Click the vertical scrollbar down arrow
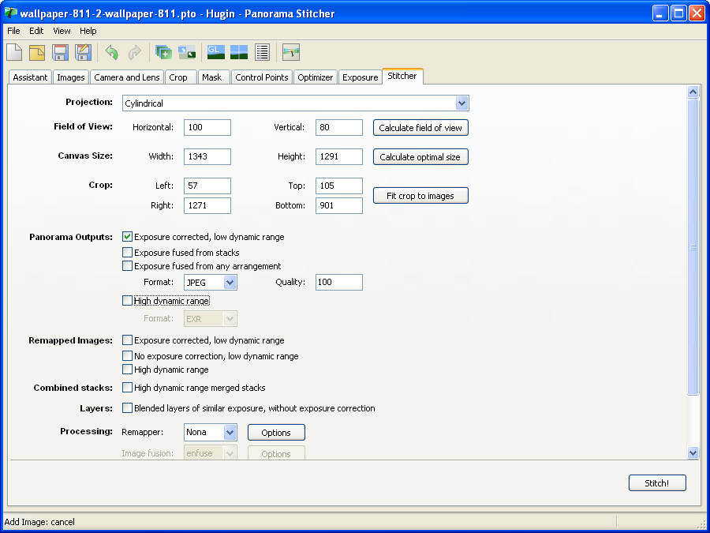Screen dimensions: 710x533 pyautogui.click(x=693, y=453)
